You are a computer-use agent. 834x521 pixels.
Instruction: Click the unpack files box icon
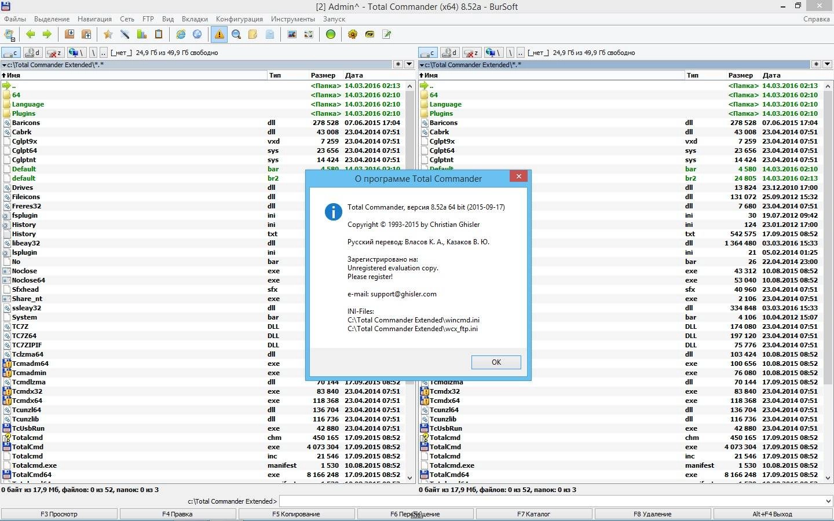[86, 34]
